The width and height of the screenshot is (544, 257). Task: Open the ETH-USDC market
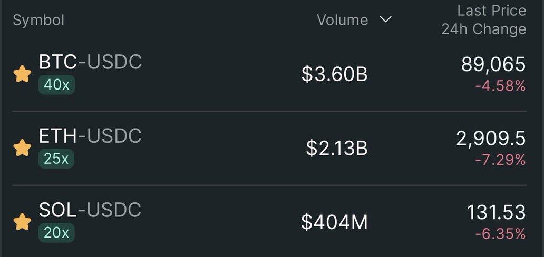[x=90, y=136]
